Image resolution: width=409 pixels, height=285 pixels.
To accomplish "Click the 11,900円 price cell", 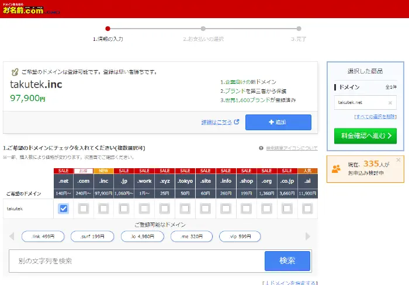I will pos(307,193).
